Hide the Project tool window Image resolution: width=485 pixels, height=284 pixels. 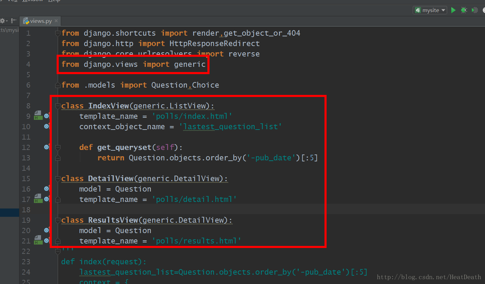14,21
